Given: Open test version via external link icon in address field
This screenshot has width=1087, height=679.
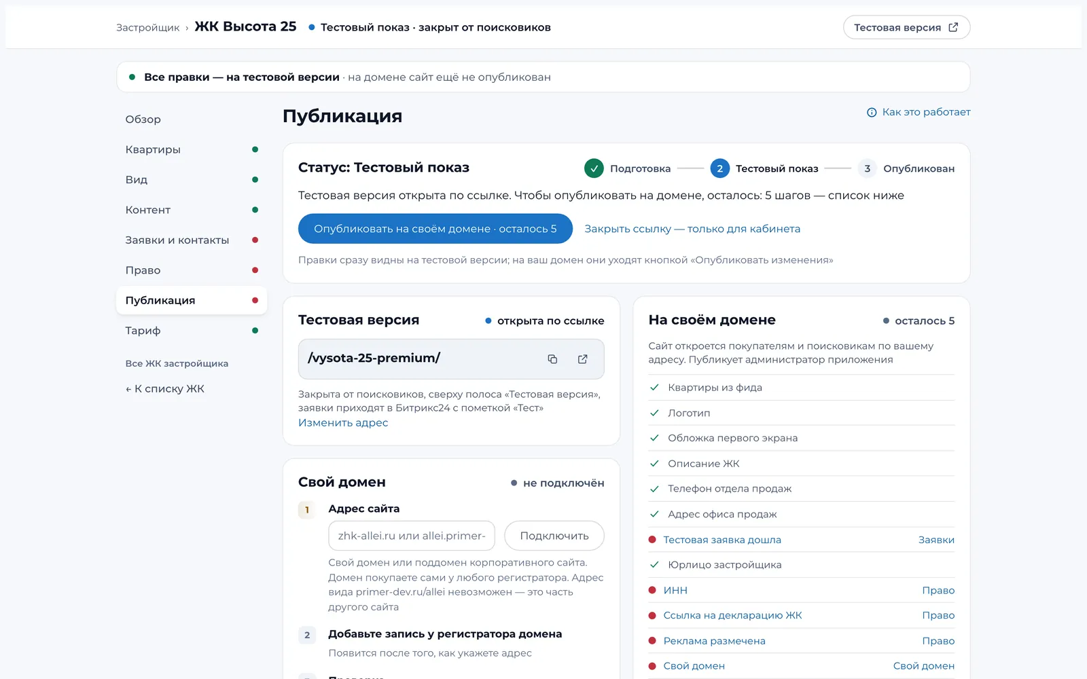Looking at the screenshot, I should coord(582,359).
